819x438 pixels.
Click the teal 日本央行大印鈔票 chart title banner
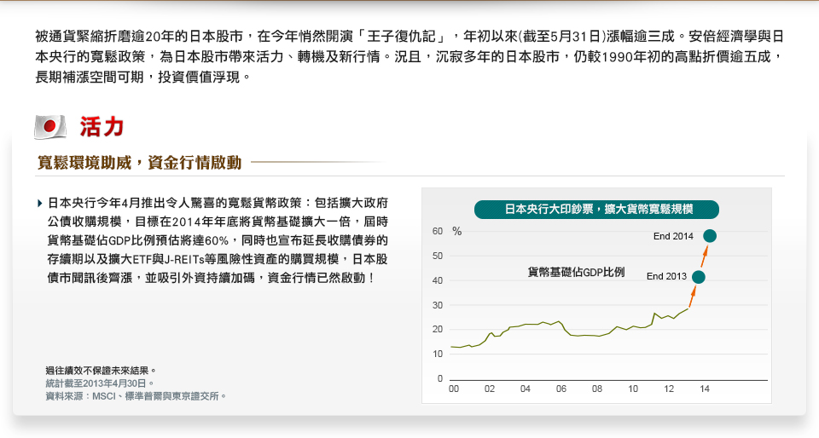click(x=597, y=209)
